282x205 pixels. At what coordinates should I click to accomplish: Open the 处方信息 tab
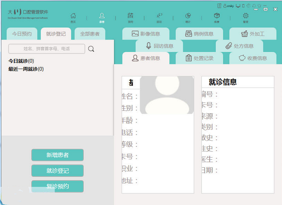(x=239, y=46)
